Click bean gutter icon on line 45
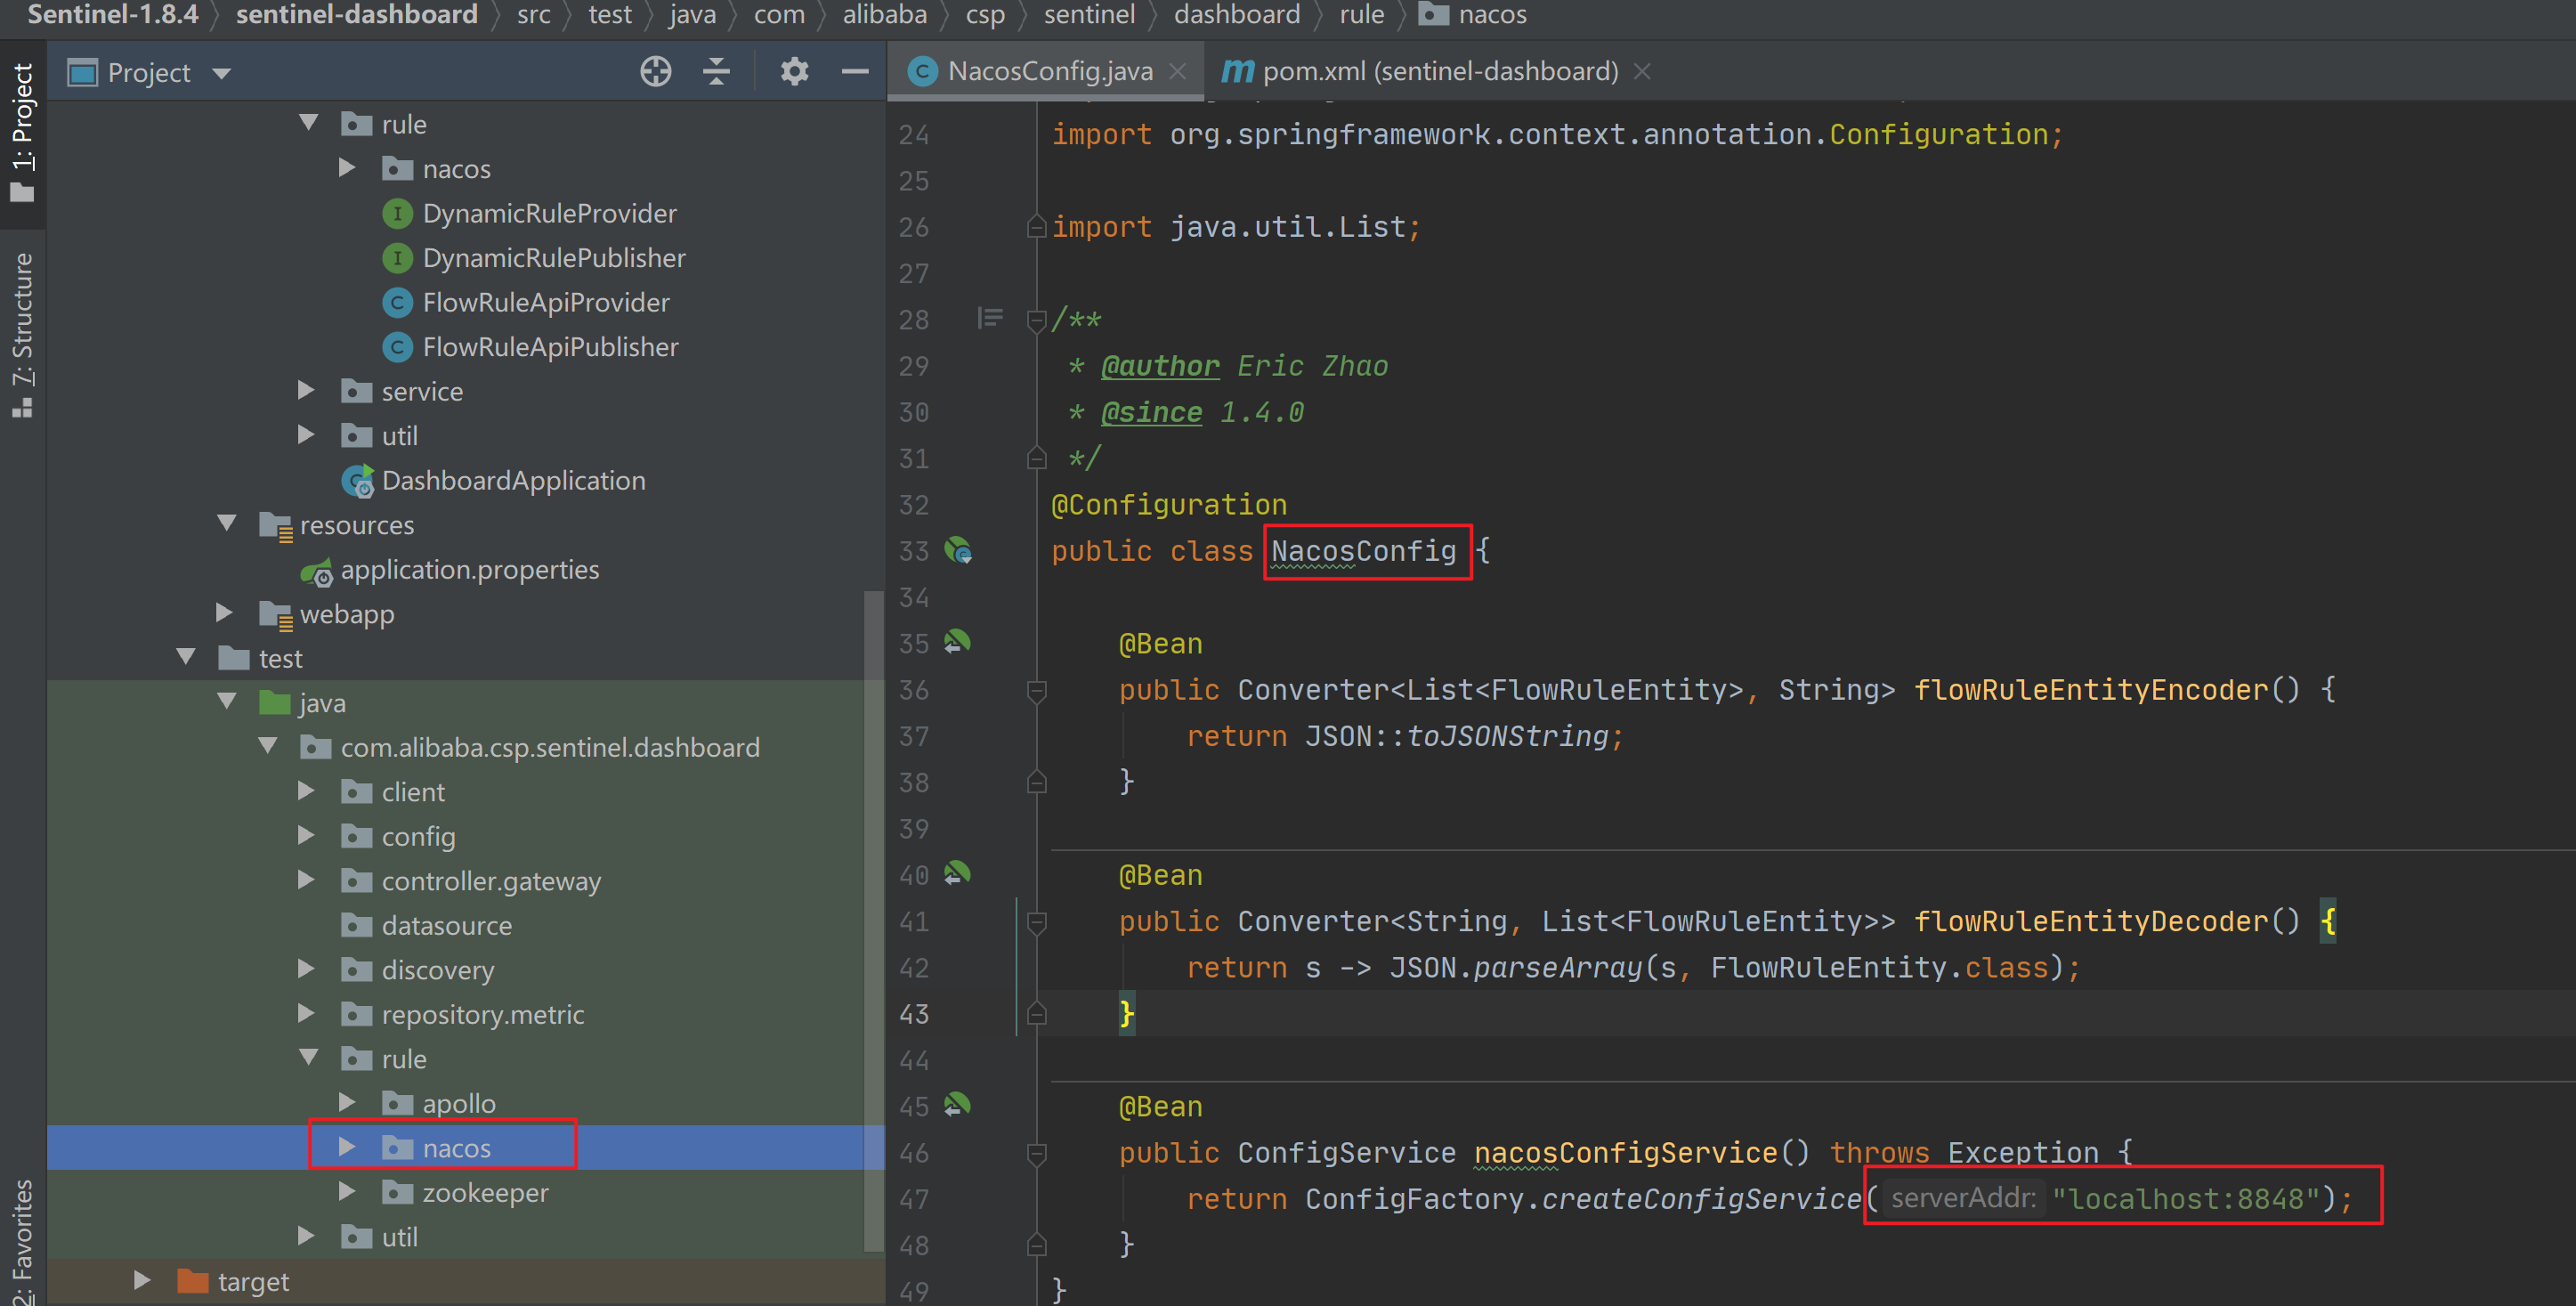2576x1306 pixels. click(957, 1105)
